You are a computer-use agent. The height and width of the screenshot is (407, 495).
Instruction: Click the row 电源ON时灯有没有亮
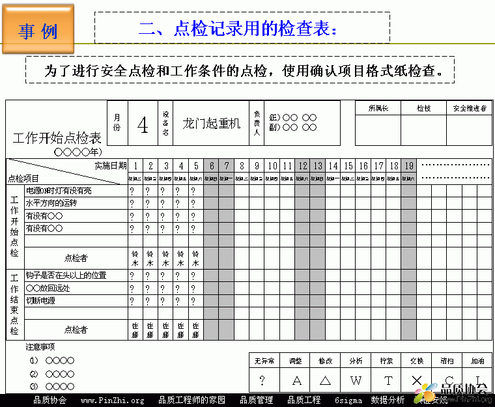(76, 191)
